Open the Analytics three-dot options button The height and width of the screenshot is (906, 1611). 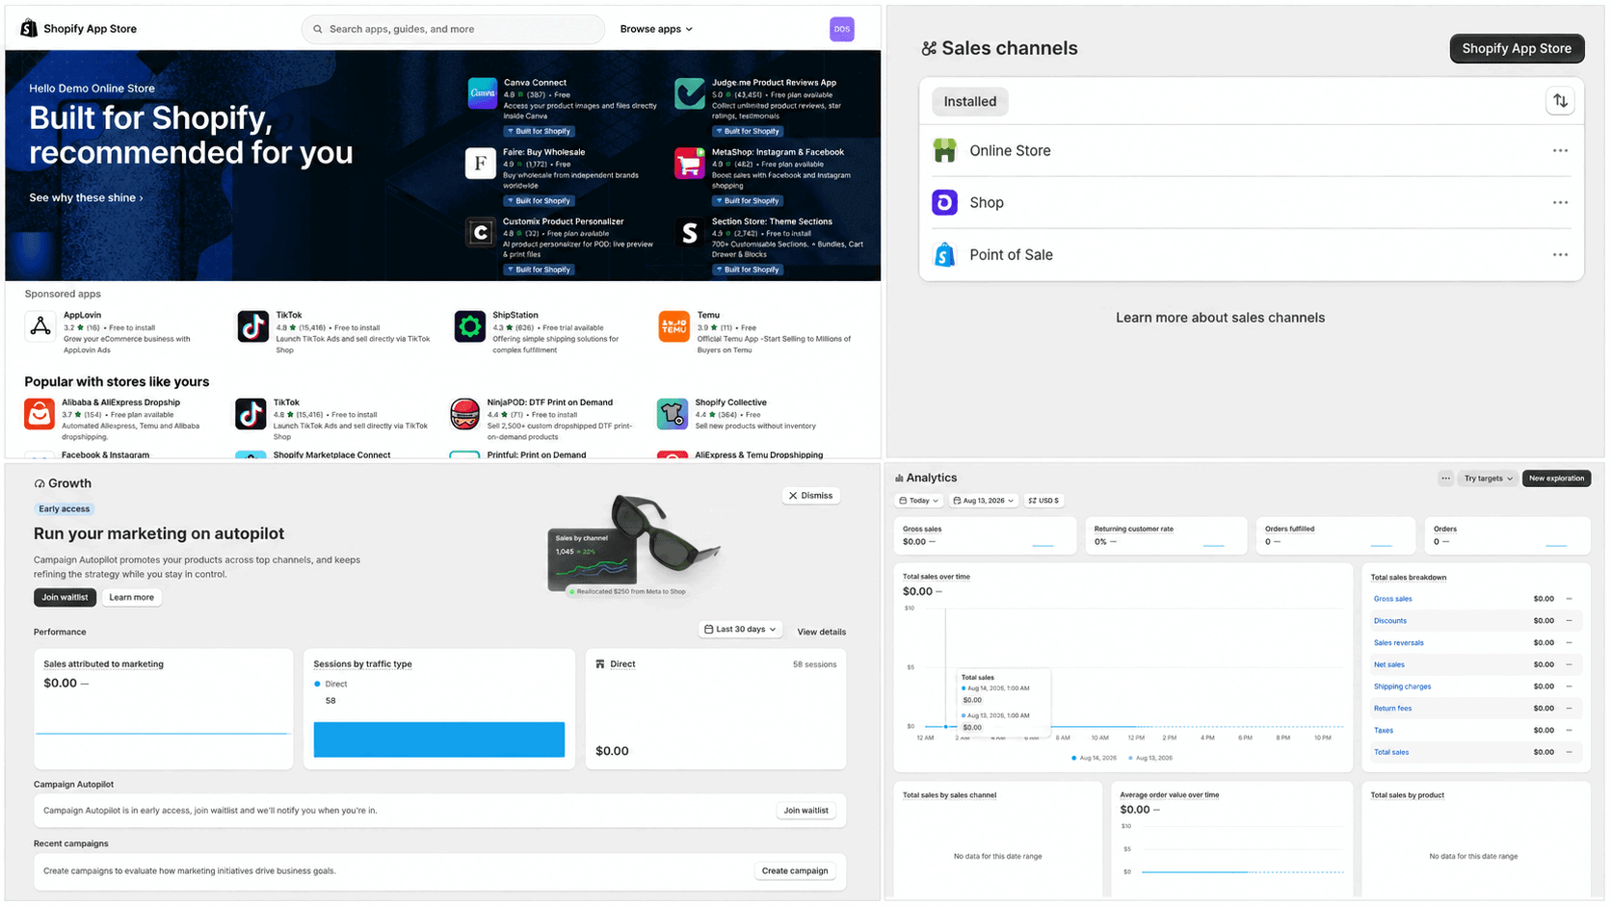point(1445,478)
